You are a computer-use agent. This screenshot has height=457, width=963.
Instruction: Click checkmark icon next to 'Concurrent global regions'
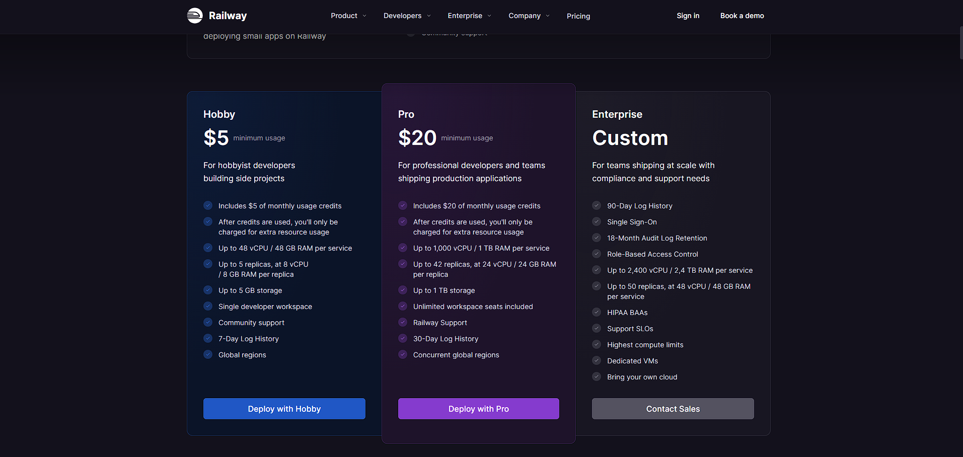click(403, 354)
